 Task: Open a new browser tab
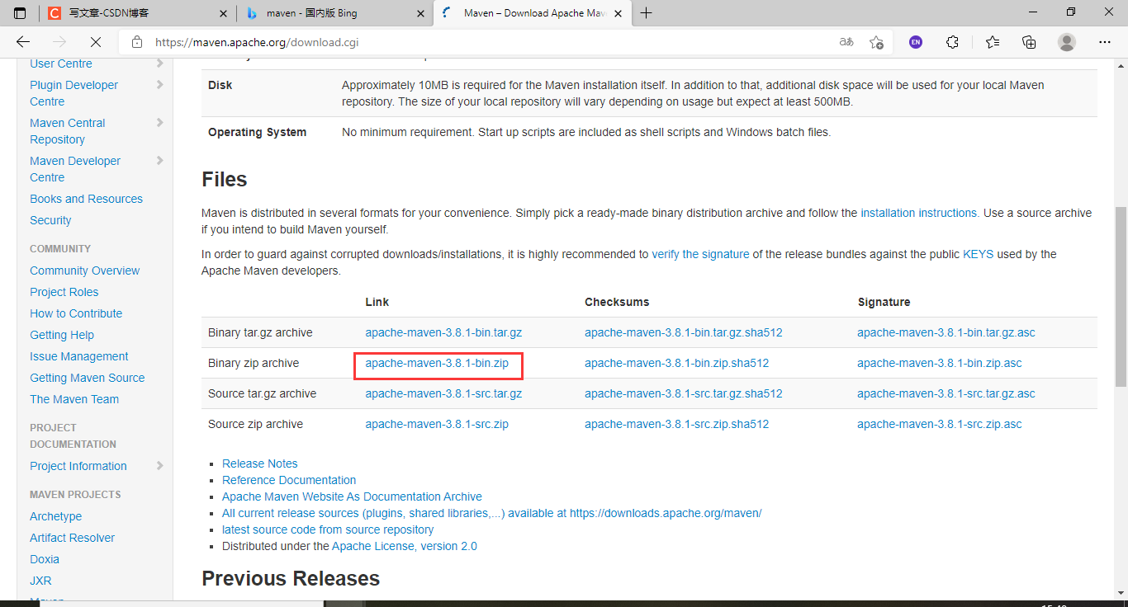coord(646,13)
